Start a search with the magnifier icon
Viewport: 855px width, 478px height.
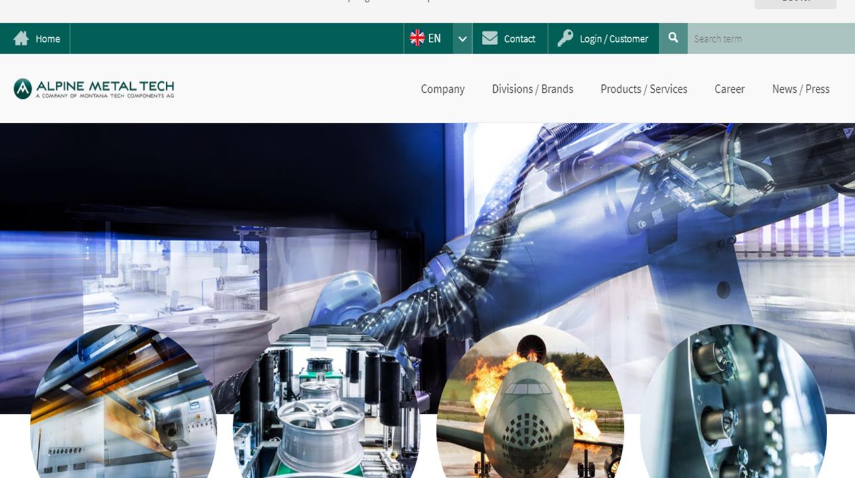pos(672,38)
